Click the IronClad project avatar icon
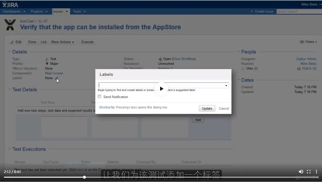This screenshot has height=182, width=322. (x=10, y=25)
